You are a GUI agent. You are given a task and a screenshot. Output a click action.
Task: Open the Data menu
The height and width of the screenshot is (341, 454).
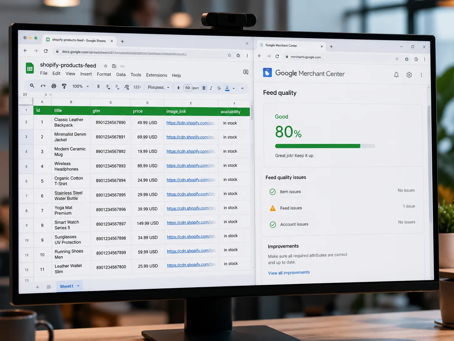click(x=121, y=75)
